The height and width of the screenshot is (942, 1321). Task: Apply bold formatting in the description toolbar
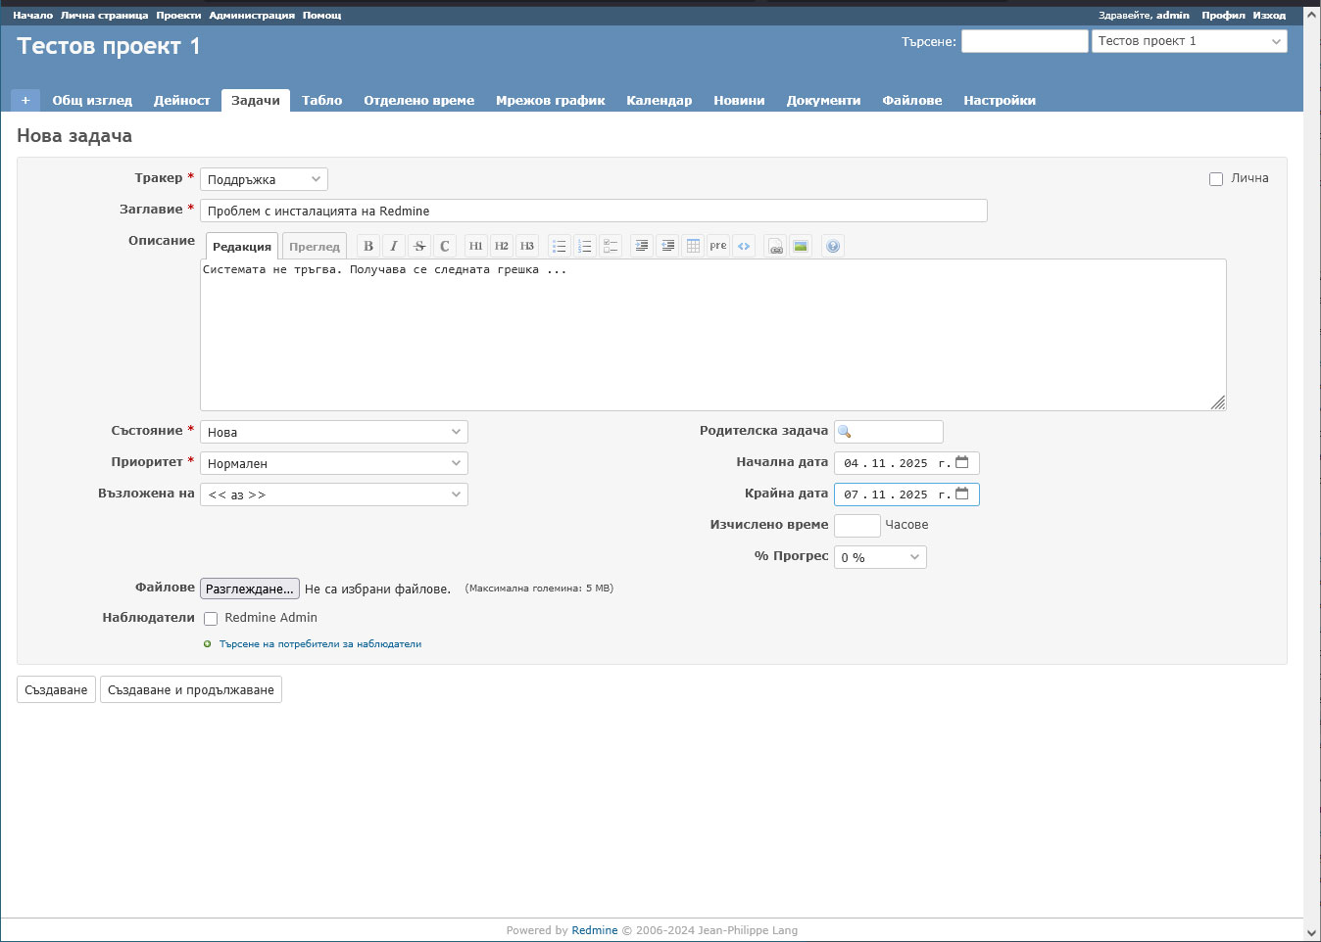coord(368,246)
